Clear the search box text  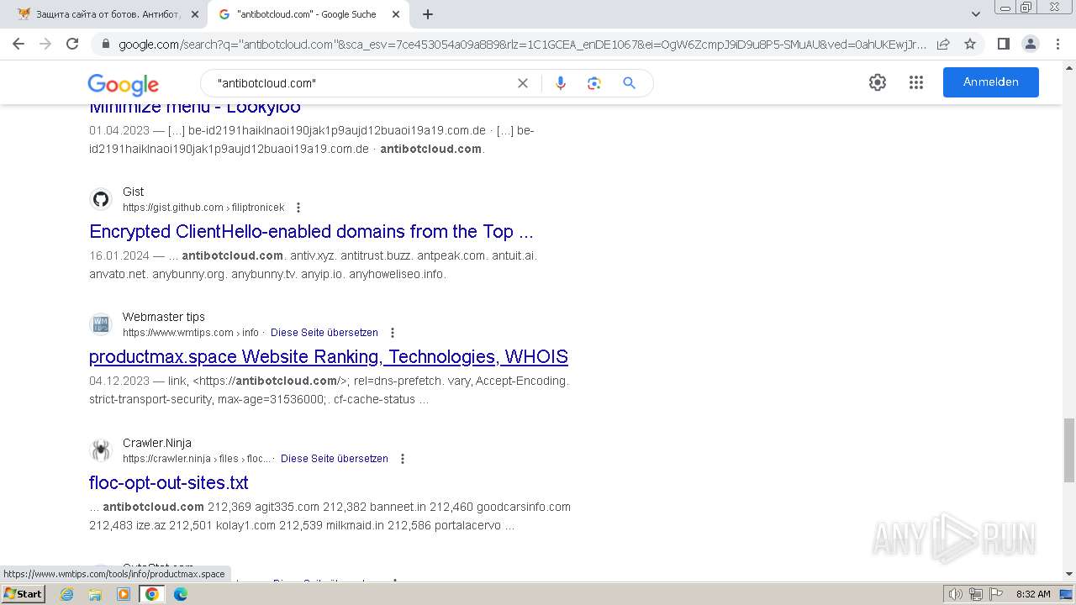pyautogui.click(x=523, y=83)
